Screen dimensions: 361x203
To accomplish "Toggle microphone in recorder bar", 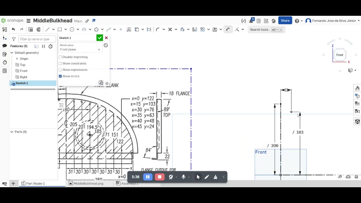I will tap(183, 177).
